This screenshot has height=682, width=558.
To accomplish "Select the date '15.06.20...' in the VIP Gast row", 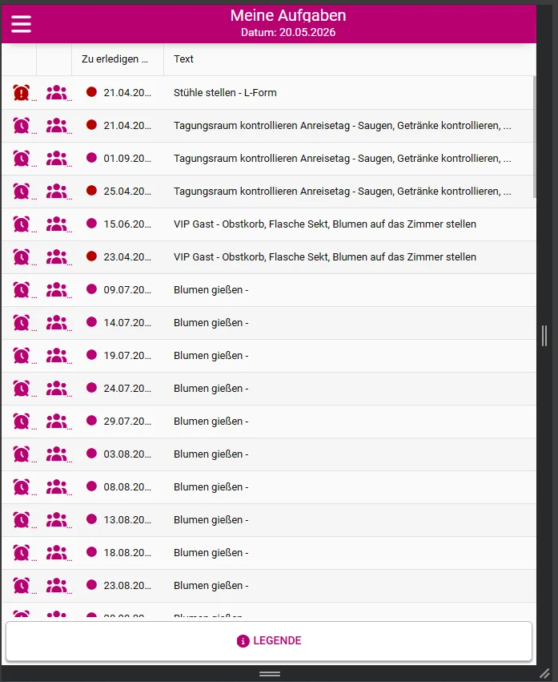I will [x=127, y=224].
